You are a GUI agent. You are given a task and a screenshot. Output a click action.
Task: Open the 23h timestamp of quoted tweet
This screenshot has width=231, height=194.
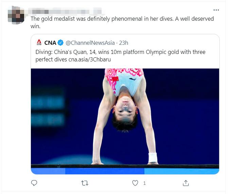(x=124, y=43)
